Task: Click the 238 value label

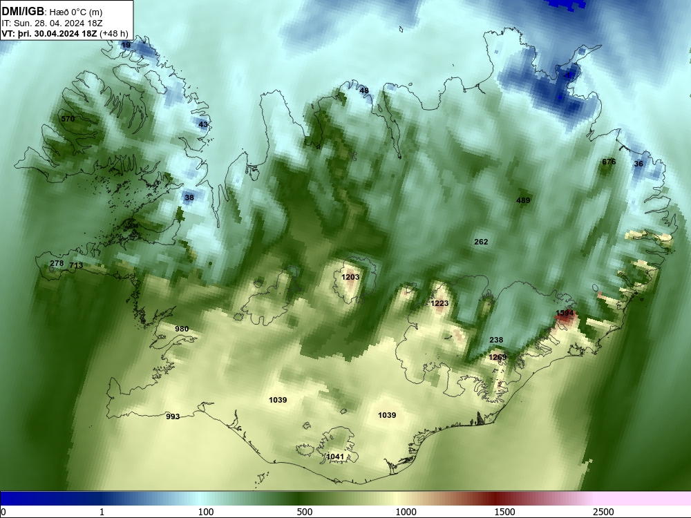Action: click(x=496, y=340)
